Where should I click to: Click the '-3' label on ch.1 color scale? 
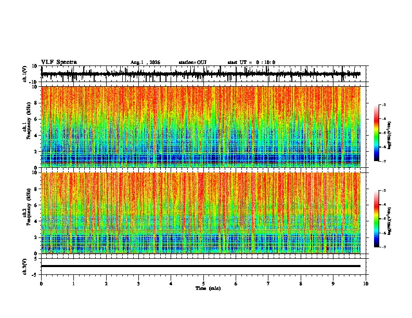click(x=384, y=104)
